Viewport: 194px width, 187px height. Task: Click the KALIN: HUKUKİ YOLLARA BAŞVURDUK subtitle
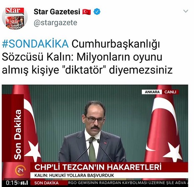tap(74, 175)
